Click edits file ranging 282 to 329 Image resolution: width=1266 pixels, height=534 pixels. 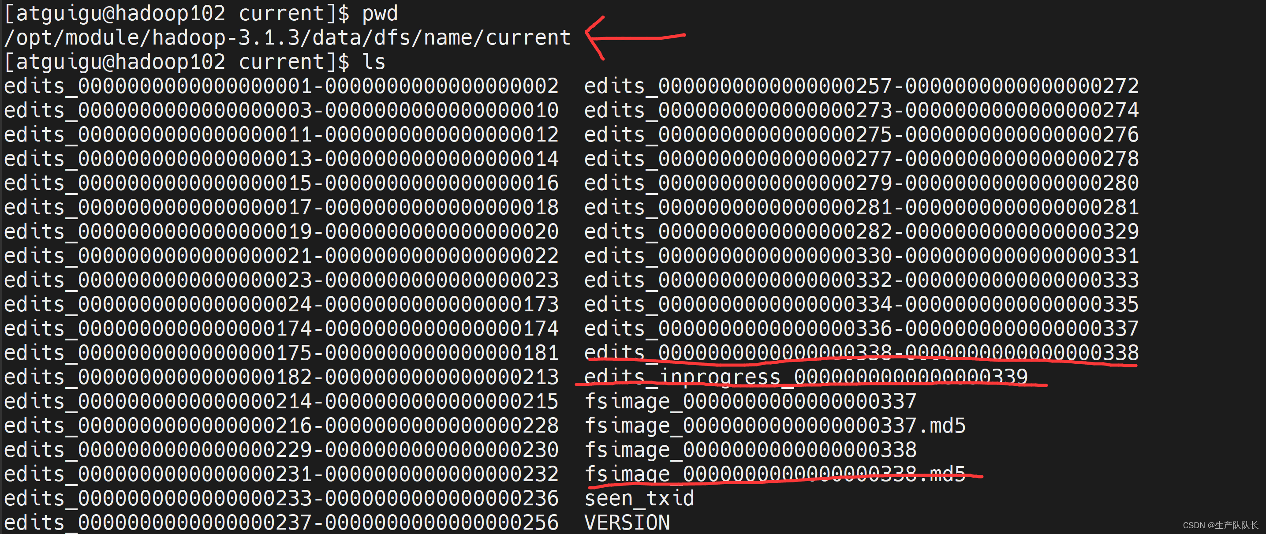tap(861, 232)
